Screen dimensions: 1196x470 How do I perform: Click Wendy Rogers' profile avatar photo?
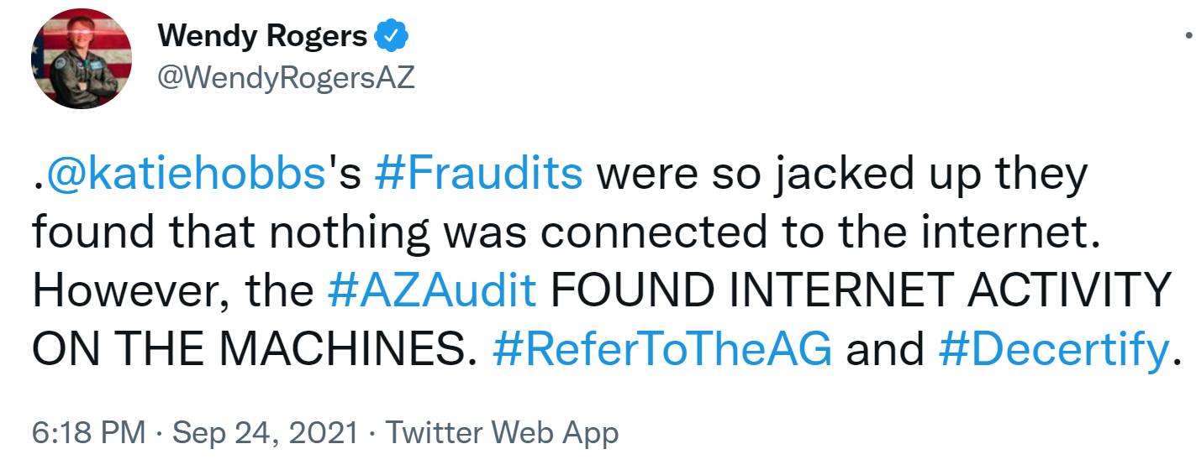[x=82, y=59]
